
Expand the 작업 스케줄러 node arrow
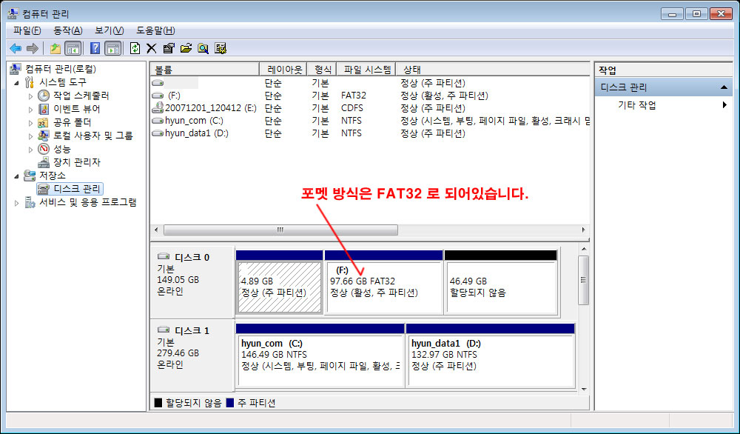pyautogui.click(x=30, y=96)
